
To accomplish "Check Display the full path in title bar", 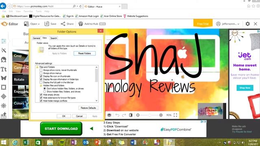I will (x=41, y=82).
